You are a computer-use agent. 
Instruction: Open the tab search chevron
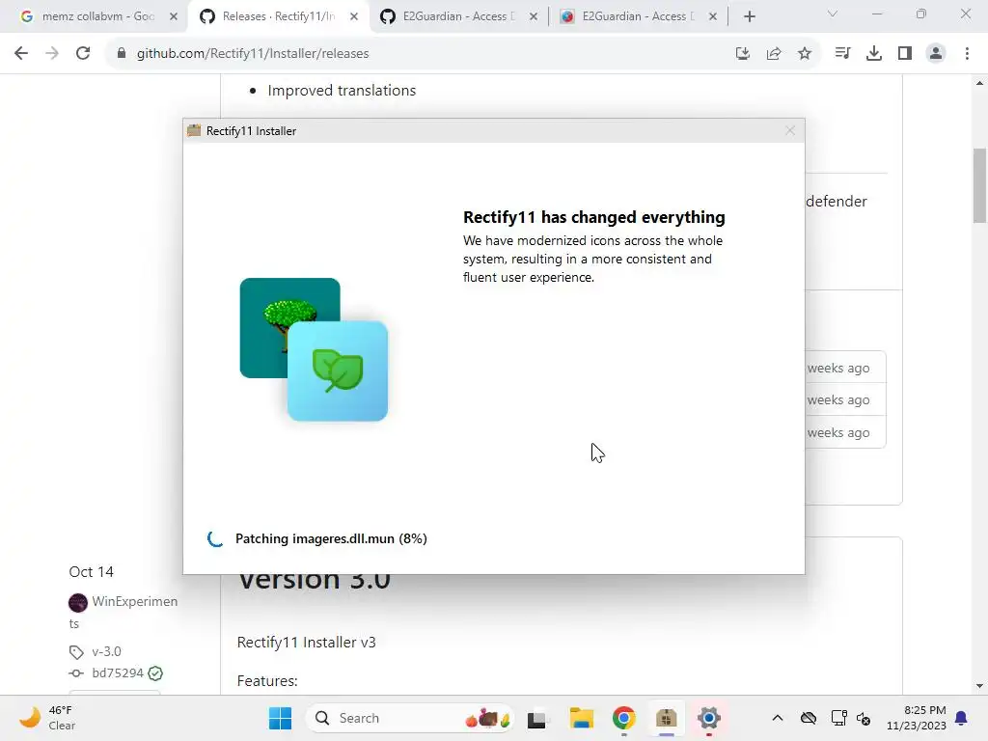pos(833,14)
